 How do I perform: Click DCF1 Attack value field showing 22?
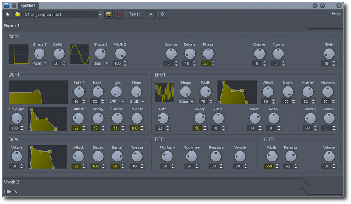[x=77, y=128]
